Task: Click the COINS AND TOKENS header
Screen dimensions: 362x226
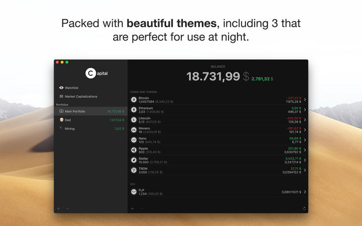Action: click(144, 92)
